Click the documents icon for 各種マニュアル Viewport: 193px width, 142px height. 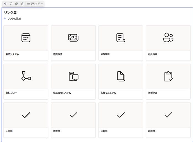[x=121, y=76]
